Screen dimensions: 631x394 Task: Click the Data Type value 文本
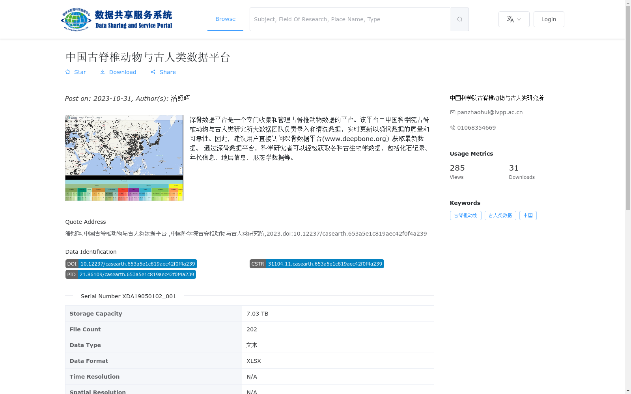click(252, 345)
